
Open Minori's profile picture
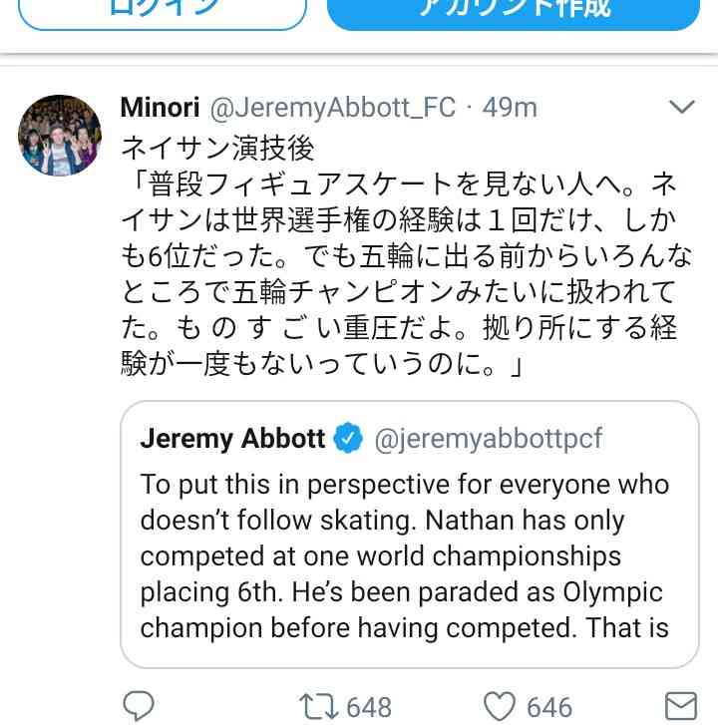[60, 136]
